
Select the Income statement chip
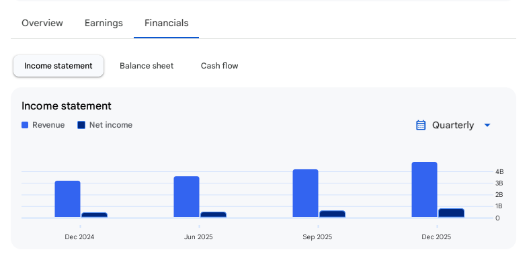coord(58,66)
